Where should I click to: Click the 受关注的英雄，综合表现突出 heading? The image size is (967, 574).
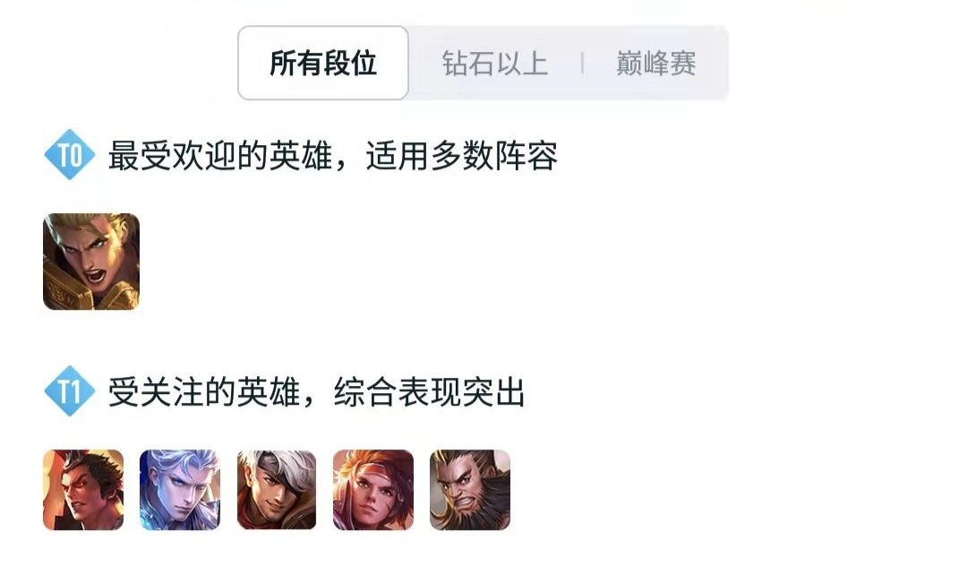coord(316,391)
